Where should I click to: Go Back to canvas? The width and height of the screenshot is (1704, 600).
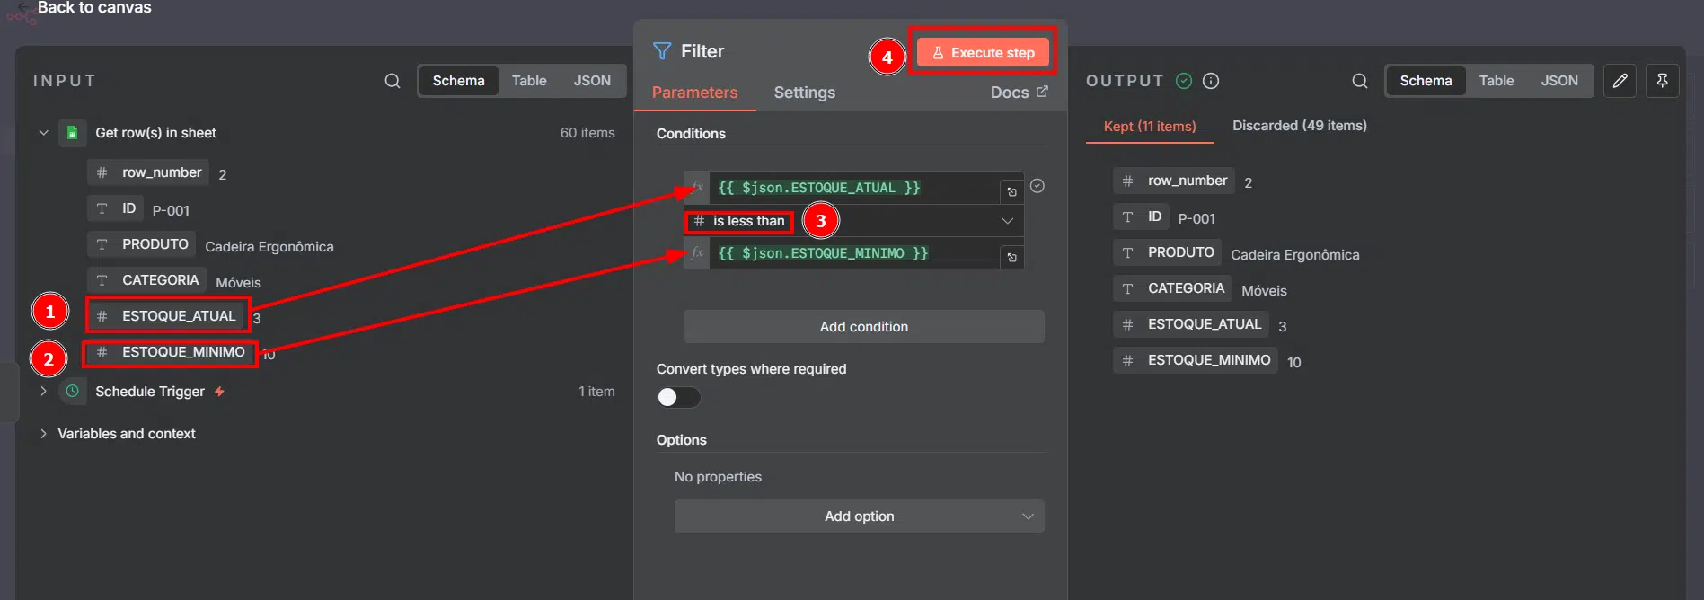click(x=94, y=8)
